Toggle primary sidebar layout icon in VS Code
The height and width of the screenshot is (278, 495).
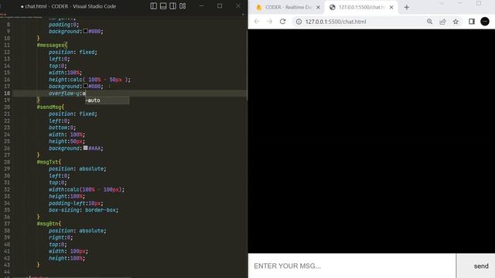(x=153, y=6)
